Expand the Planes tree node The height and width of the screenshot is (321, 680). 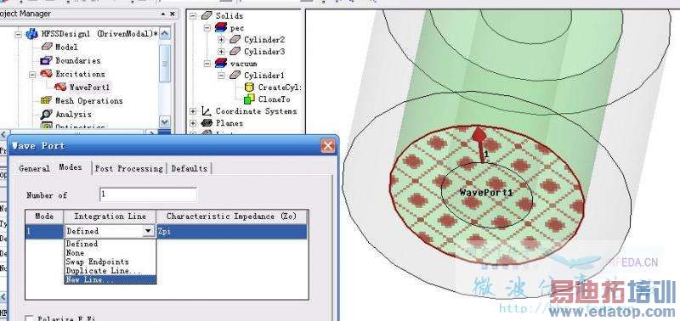pyautogui.click(x=193, y=123)
